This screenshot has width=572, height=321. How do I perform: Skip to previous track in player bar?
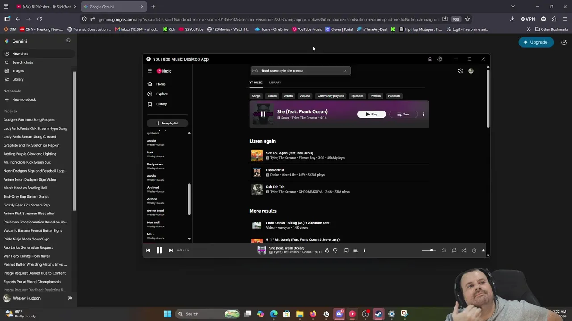148,251
